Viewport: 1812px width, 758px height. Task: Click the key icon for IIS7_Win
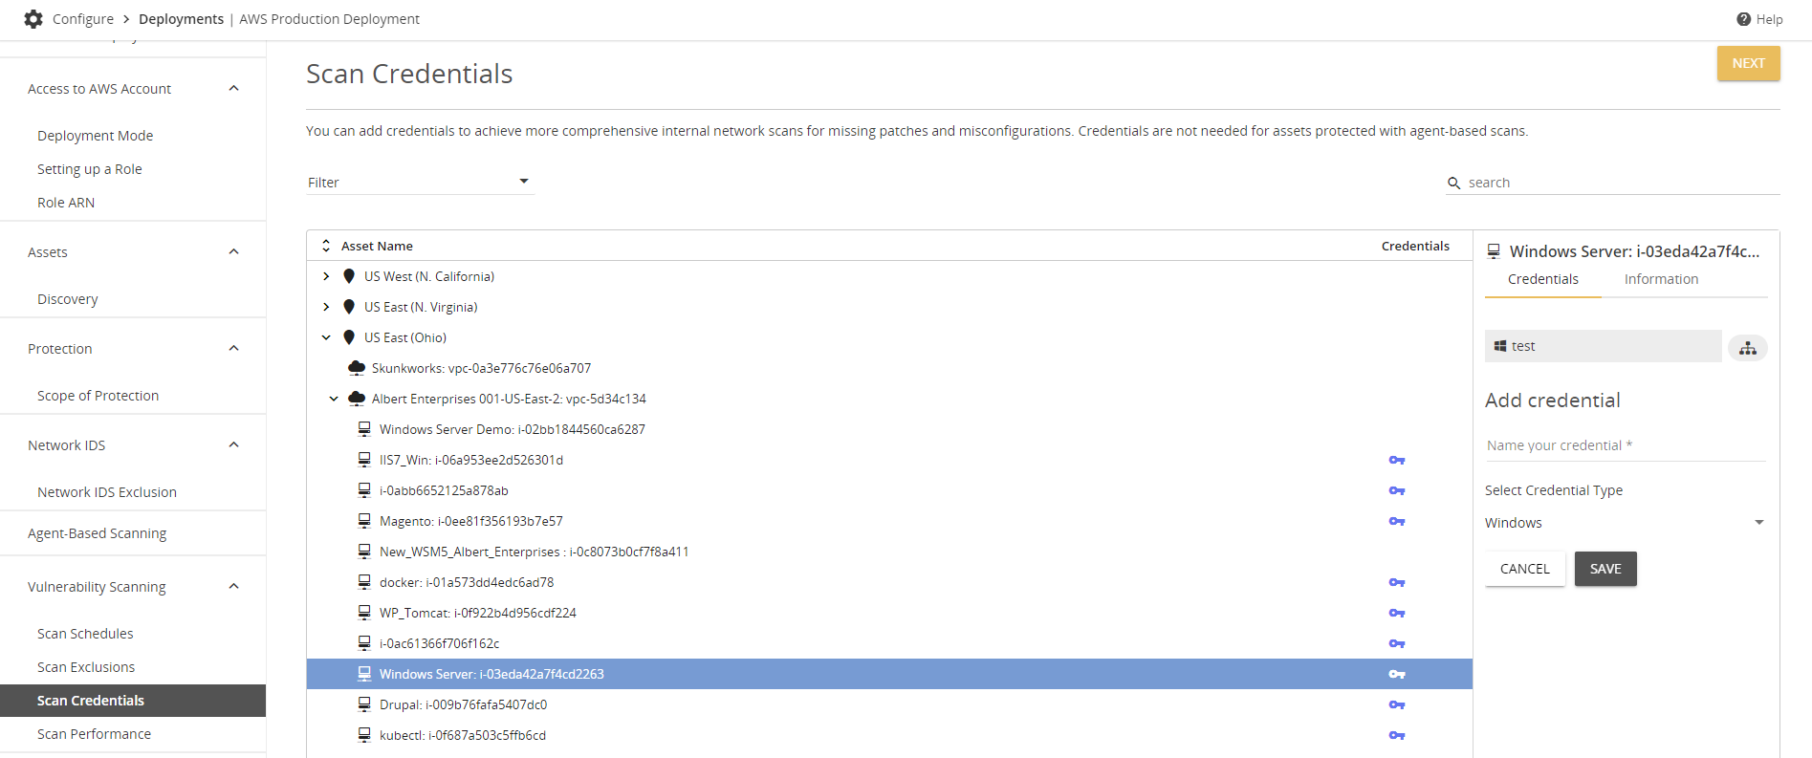click(1397, 460)
